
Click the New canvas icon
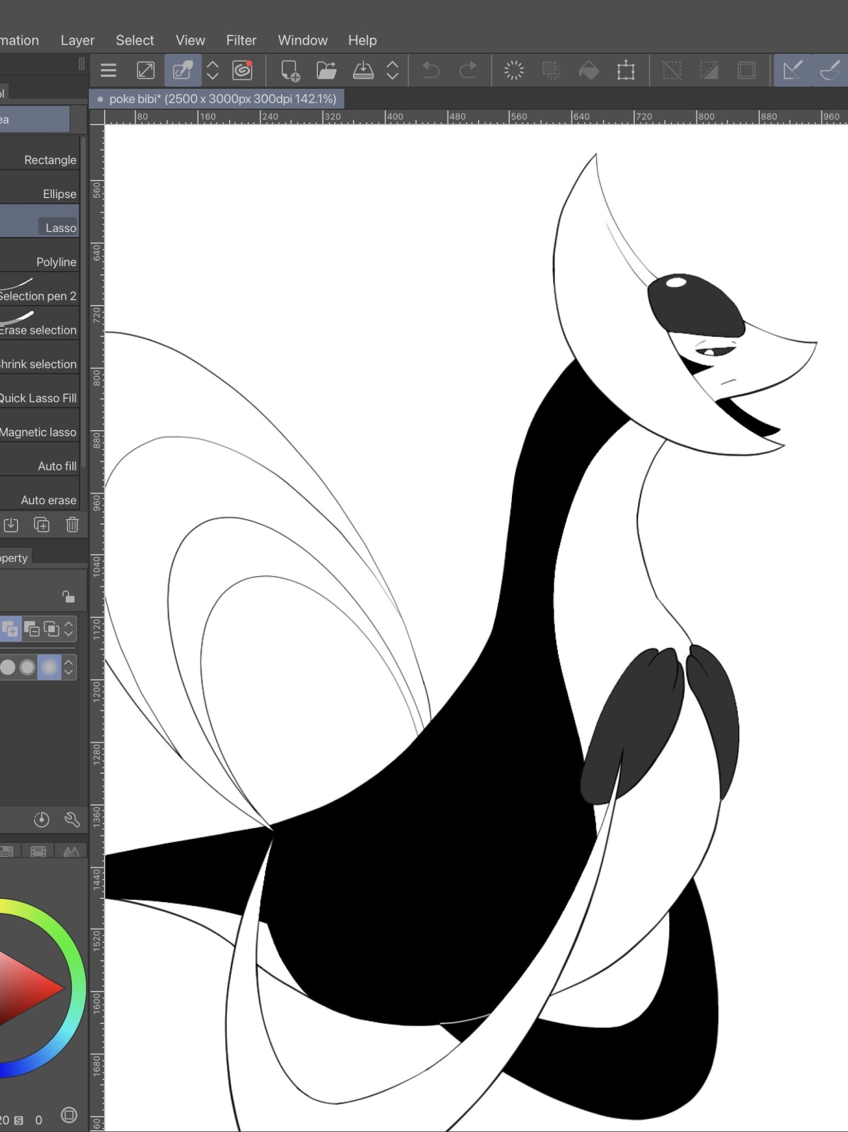[290, 71]
